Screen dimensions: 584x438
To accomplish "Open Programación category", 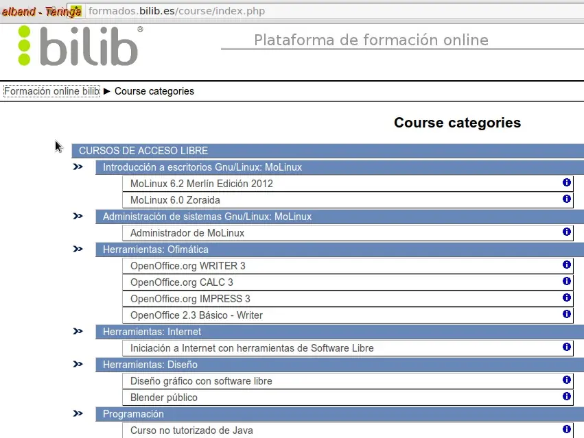I will (x=133, y=414).
